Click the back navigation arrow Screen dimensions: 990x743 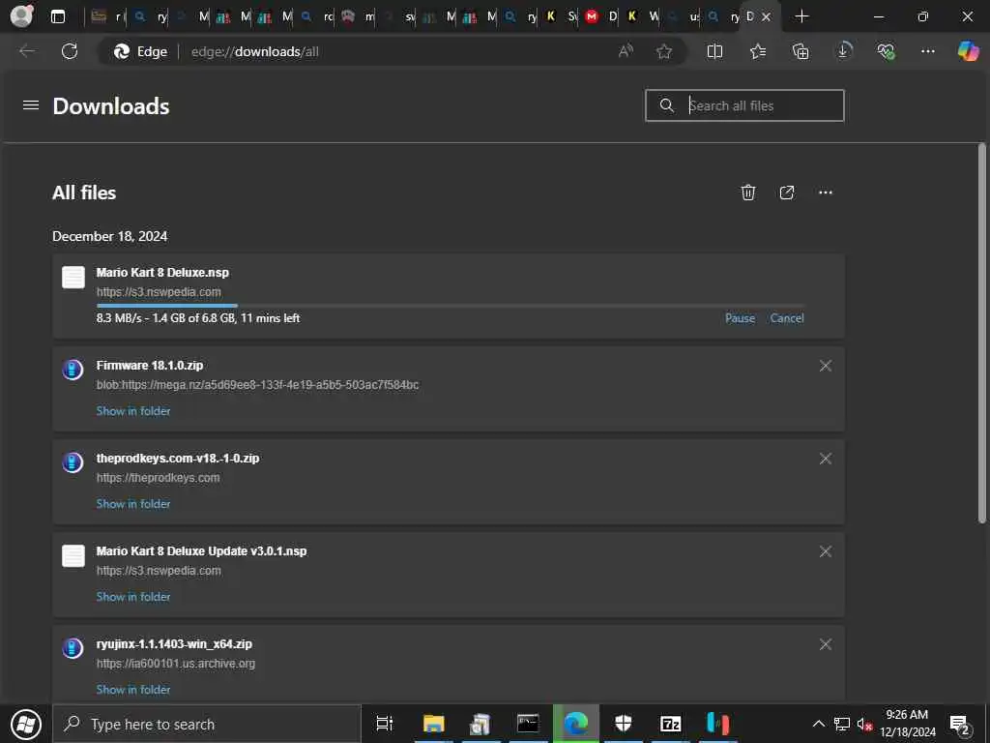(x=27, y=51)
